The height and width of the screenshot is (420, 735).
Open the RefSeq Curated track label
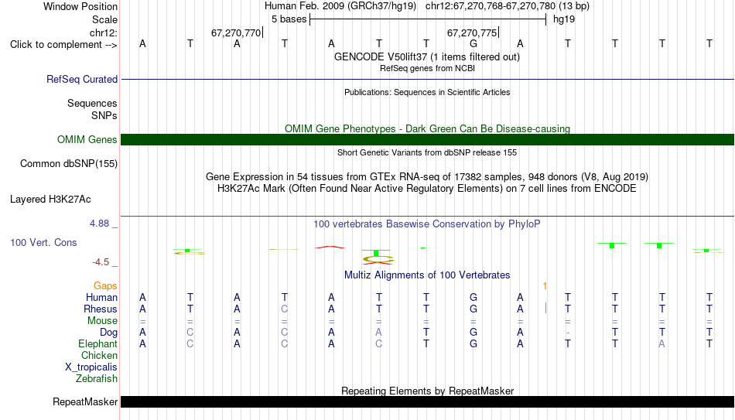click(81, 79)
